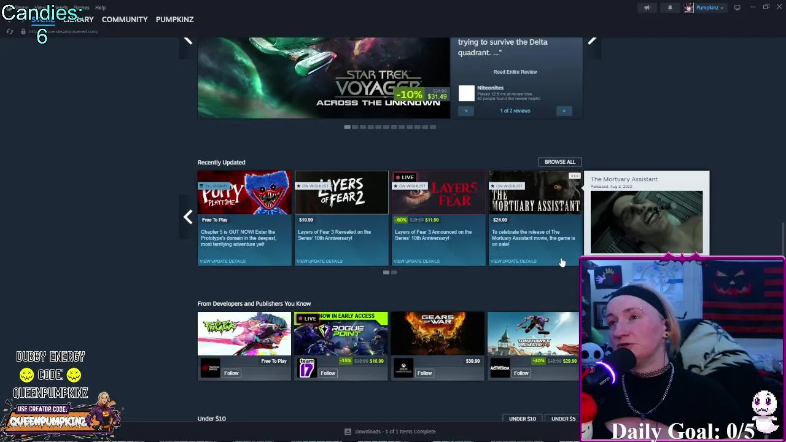Viewport: 786px width, 442px height.
Task: Click the Pumpkinz profile avatar picture
Action: coord(689,7)
